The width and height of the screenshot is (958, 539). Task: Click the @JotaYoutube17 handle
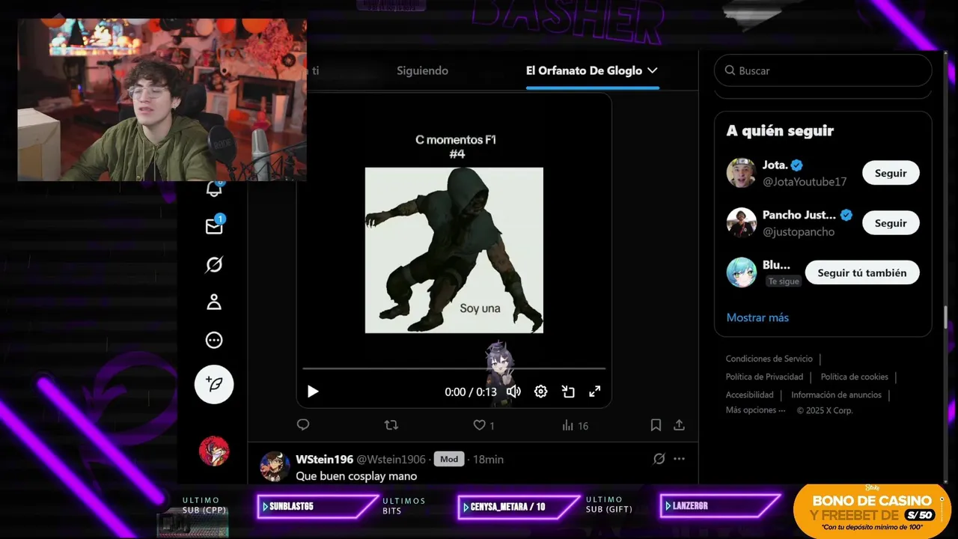click(x=805, y=182)
